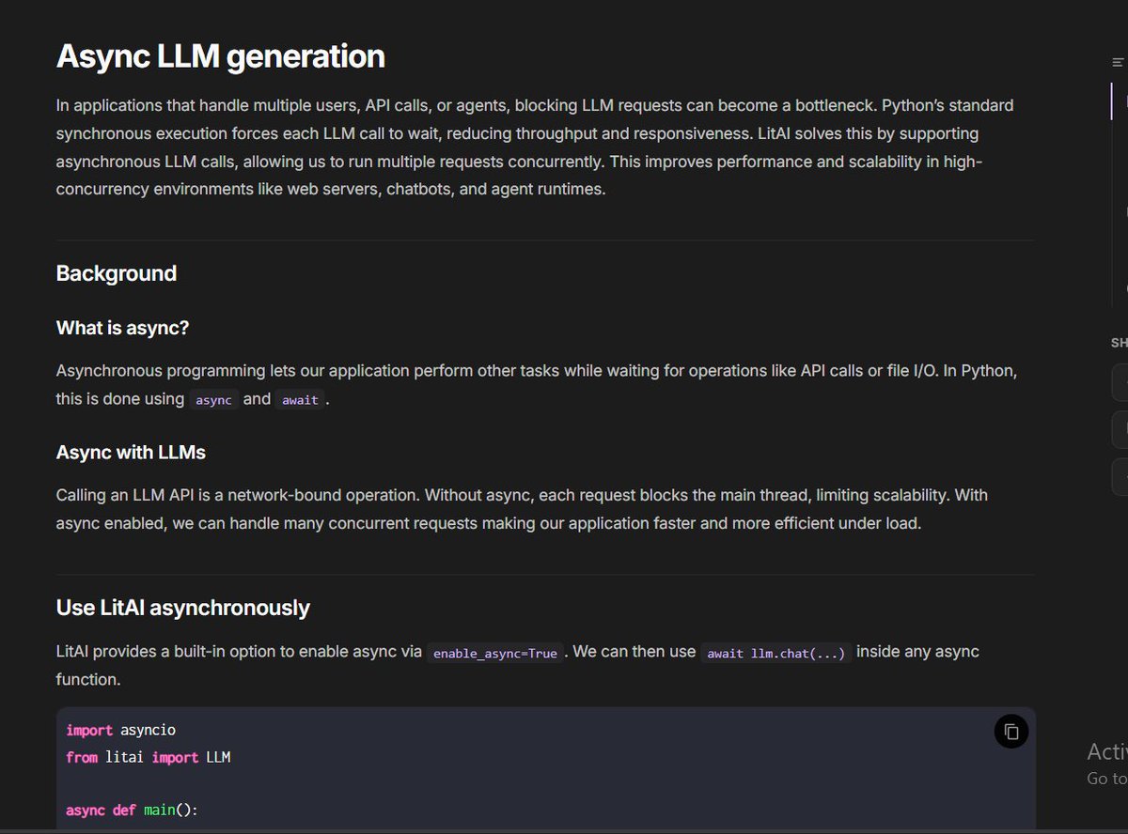The image size is (1128, 834).
Task: Click the "What is async?" subheading
Action: click(123, 328)
